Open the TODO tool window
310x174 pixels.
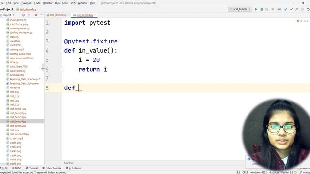click(16, 168)
